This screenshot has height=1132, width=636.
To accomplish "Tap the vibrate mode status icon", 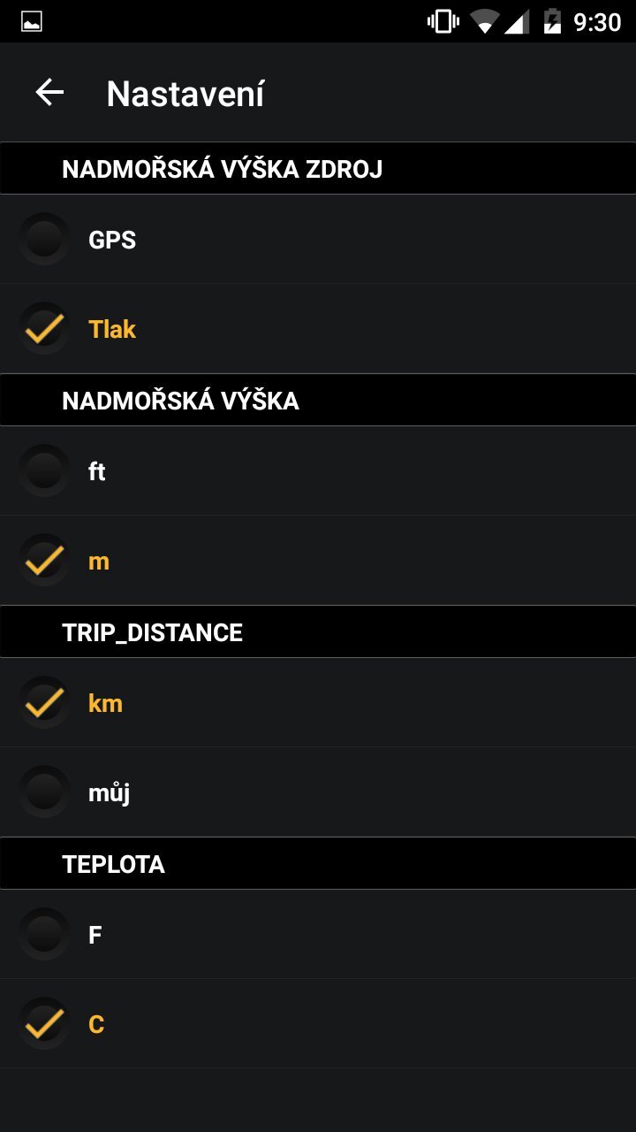I will (443, 22).
